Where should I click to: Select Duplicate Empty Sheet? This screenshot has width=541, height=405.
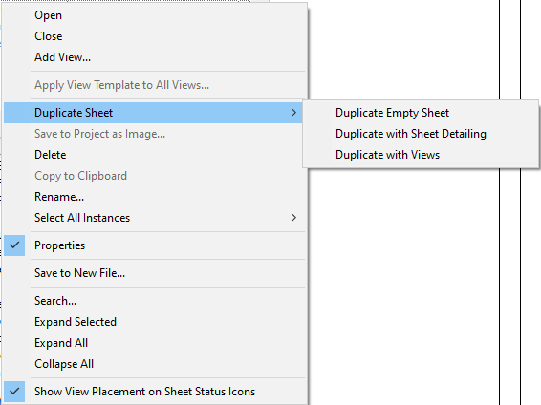tap(392, 113)
